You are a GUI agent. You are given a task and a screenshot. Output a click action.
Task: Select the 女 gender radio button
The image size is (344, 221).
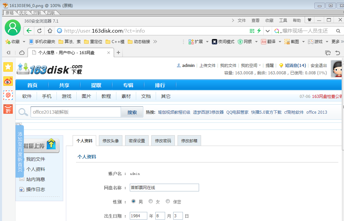(x=151, y=201)
